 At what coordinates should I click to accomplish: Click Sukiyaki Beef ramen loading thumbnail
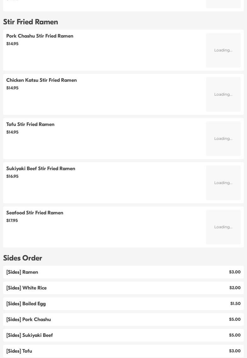pyautogui.click(x=223, y=183)
